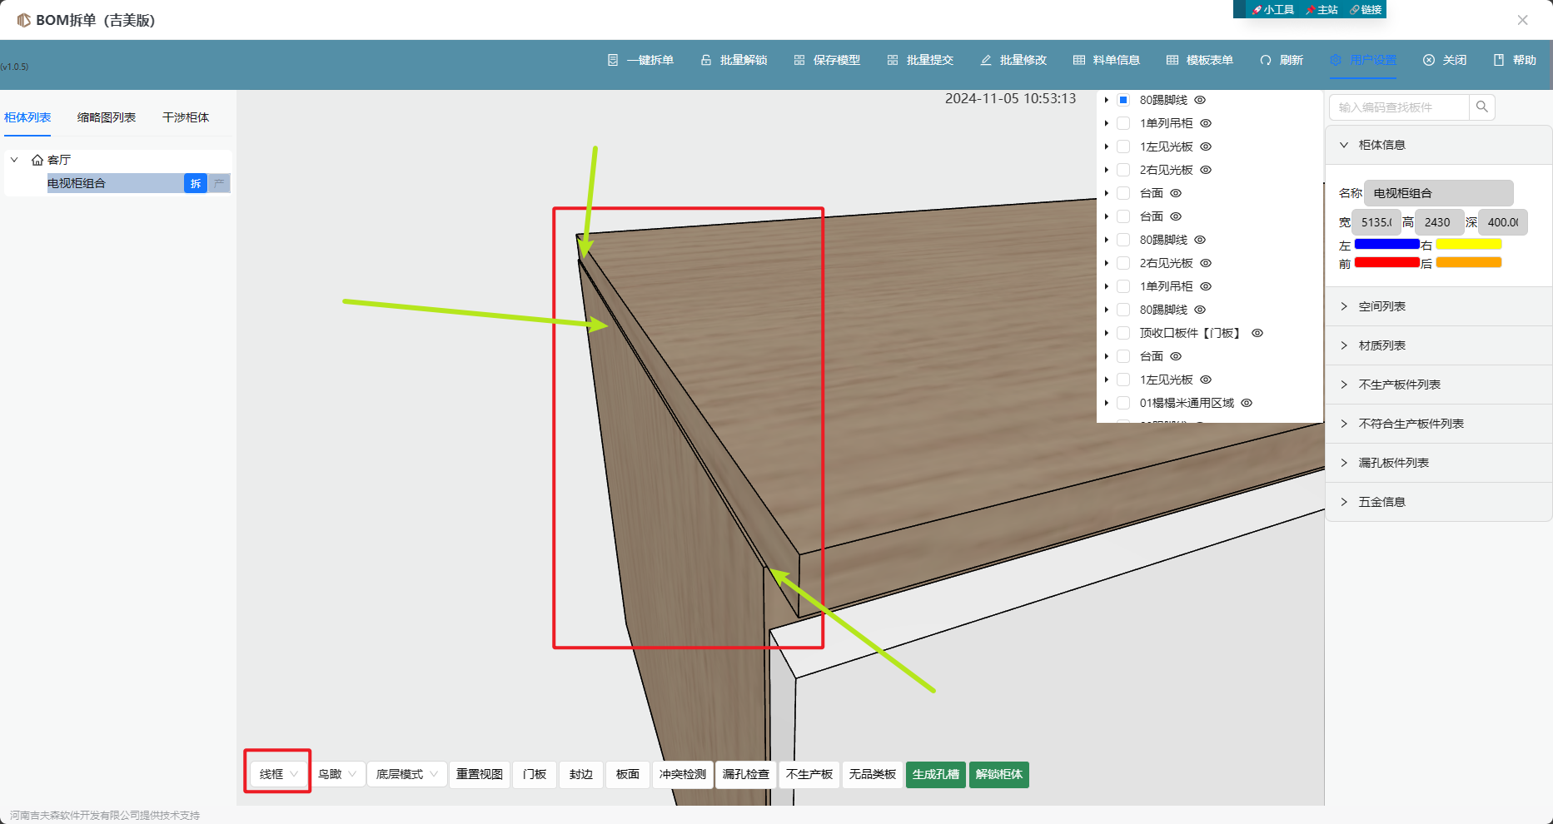Image resolution: width=1553 pixels, height=824 pixels.
Task: Click the 保存模型 toolbar icon
Action: [799, 60]
